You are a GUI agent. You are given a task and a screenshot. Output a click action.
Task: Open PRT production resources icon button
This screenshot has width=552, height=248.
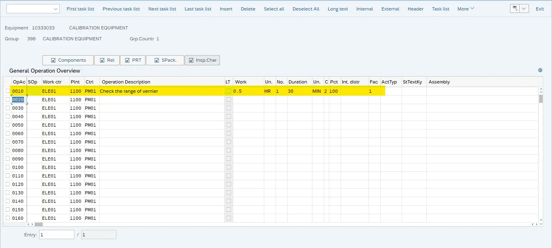(132, 60)
